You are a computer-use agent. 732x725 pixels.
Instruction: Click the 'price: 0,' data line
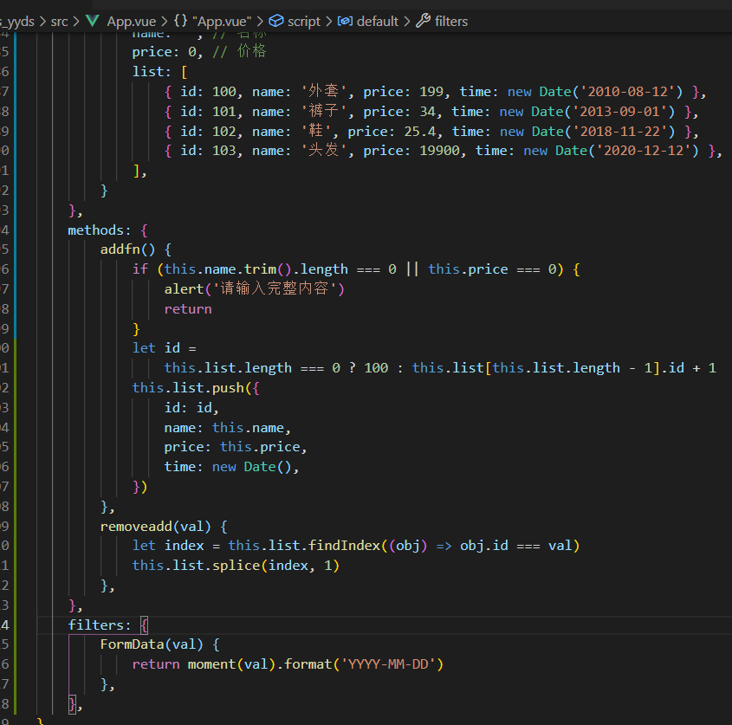pos(167,52)
